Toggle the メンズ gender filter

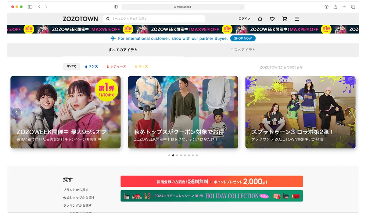(x=91, y=66)
